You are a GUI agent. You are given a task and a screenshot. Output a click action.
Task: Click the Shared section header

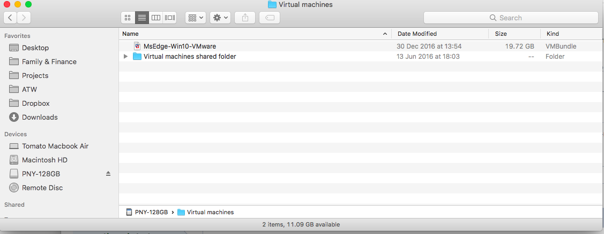coord(14,205)
